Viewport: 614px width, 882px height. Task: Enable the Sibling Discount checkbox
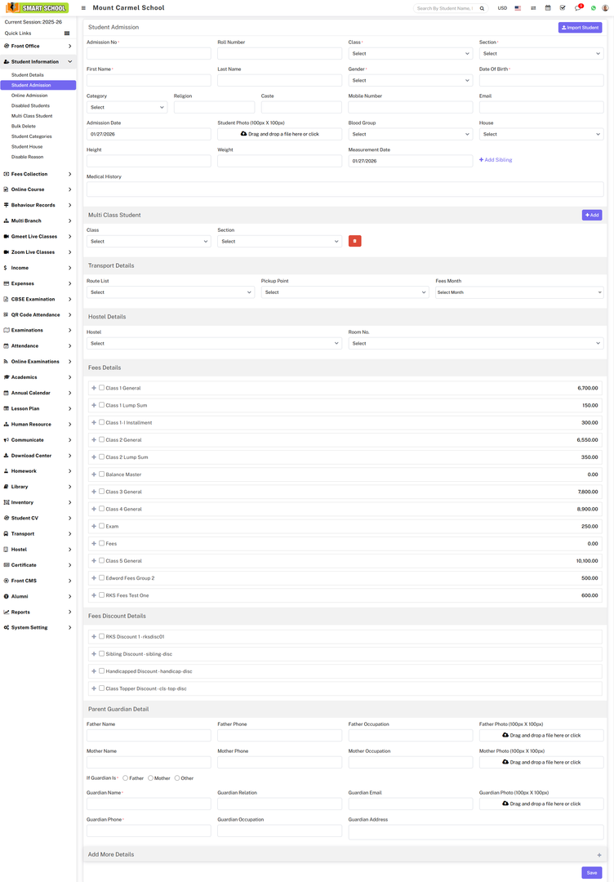click(x=102, y=653)
